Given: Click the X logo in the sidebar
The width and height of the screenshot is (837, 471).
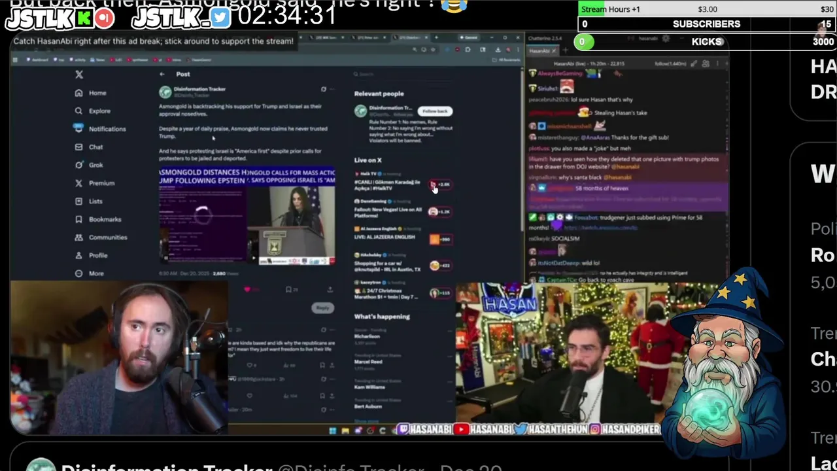Looking at the screenshot, I should pyautogui.click(x=79, y=75).
